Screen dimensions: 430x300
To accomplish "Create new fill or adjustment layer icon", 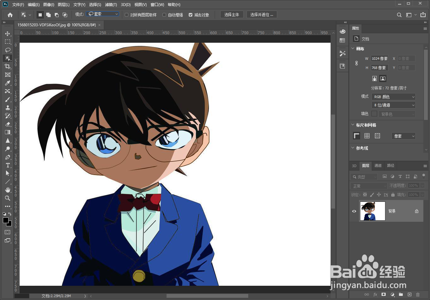I will (x=392, y=294).
